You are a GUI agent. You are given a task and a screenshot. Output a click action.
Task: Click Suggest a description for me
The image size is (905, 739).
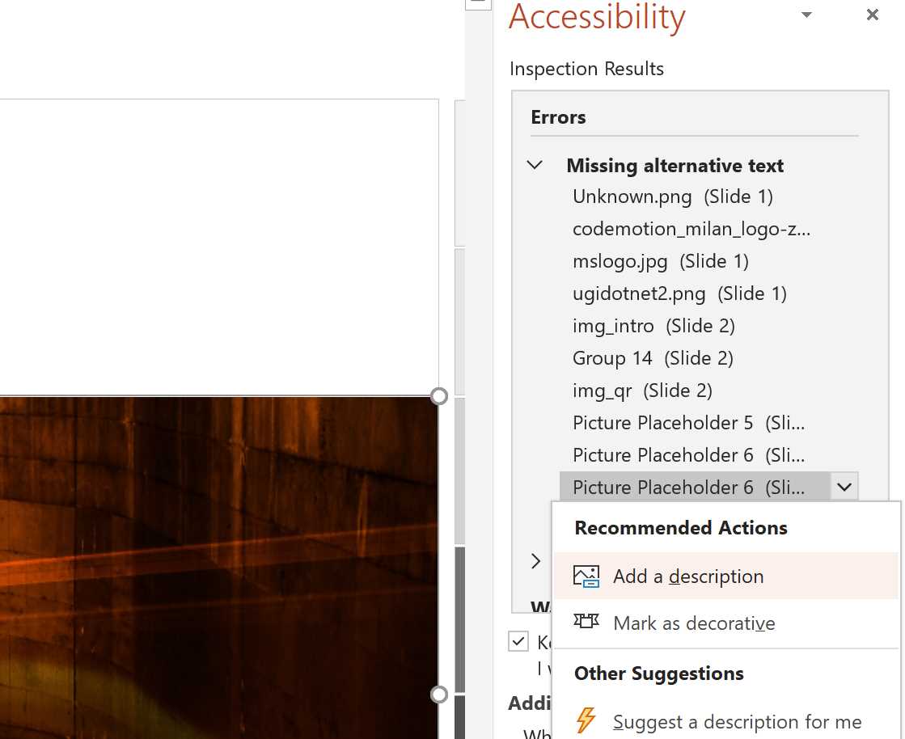pos(737,720)
